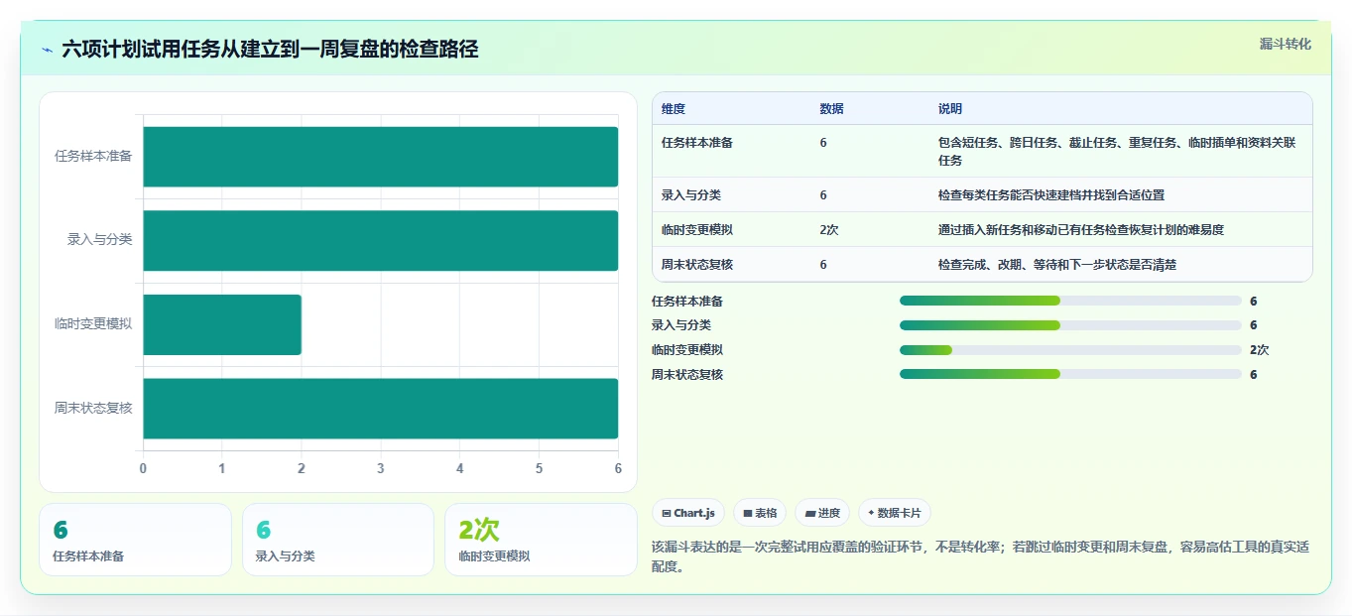Click the 任务样本准备 chart bar

(381, 157)
